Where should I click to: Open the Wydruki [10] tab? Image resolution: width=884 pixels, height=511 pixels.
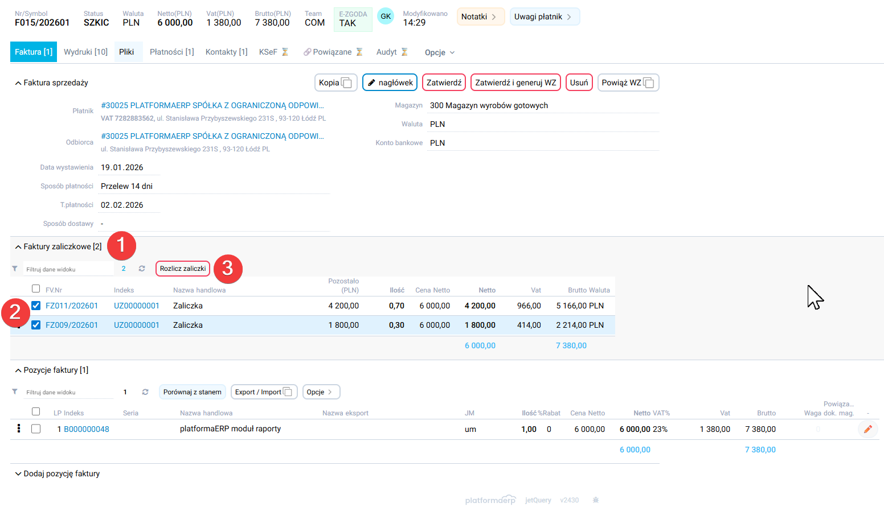pos(85,52)
